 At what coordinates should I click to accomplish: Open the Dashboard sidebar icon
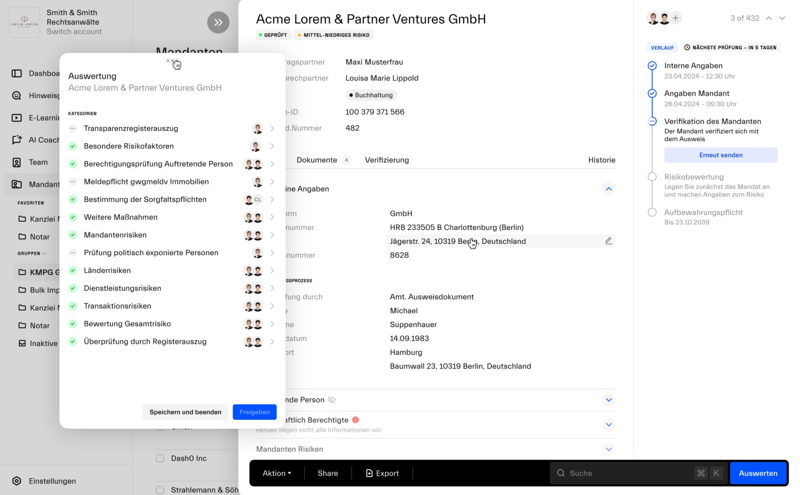[x=16, y=73]
